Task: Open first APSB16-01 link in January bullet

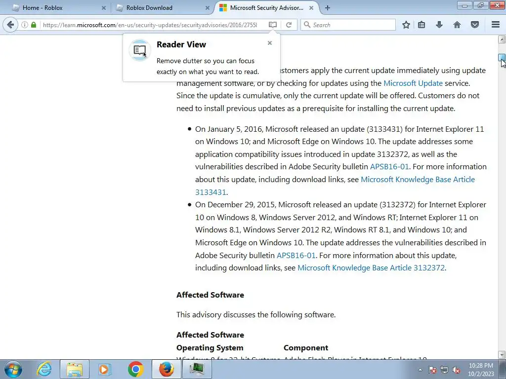Action: click(x=389, y=167)
